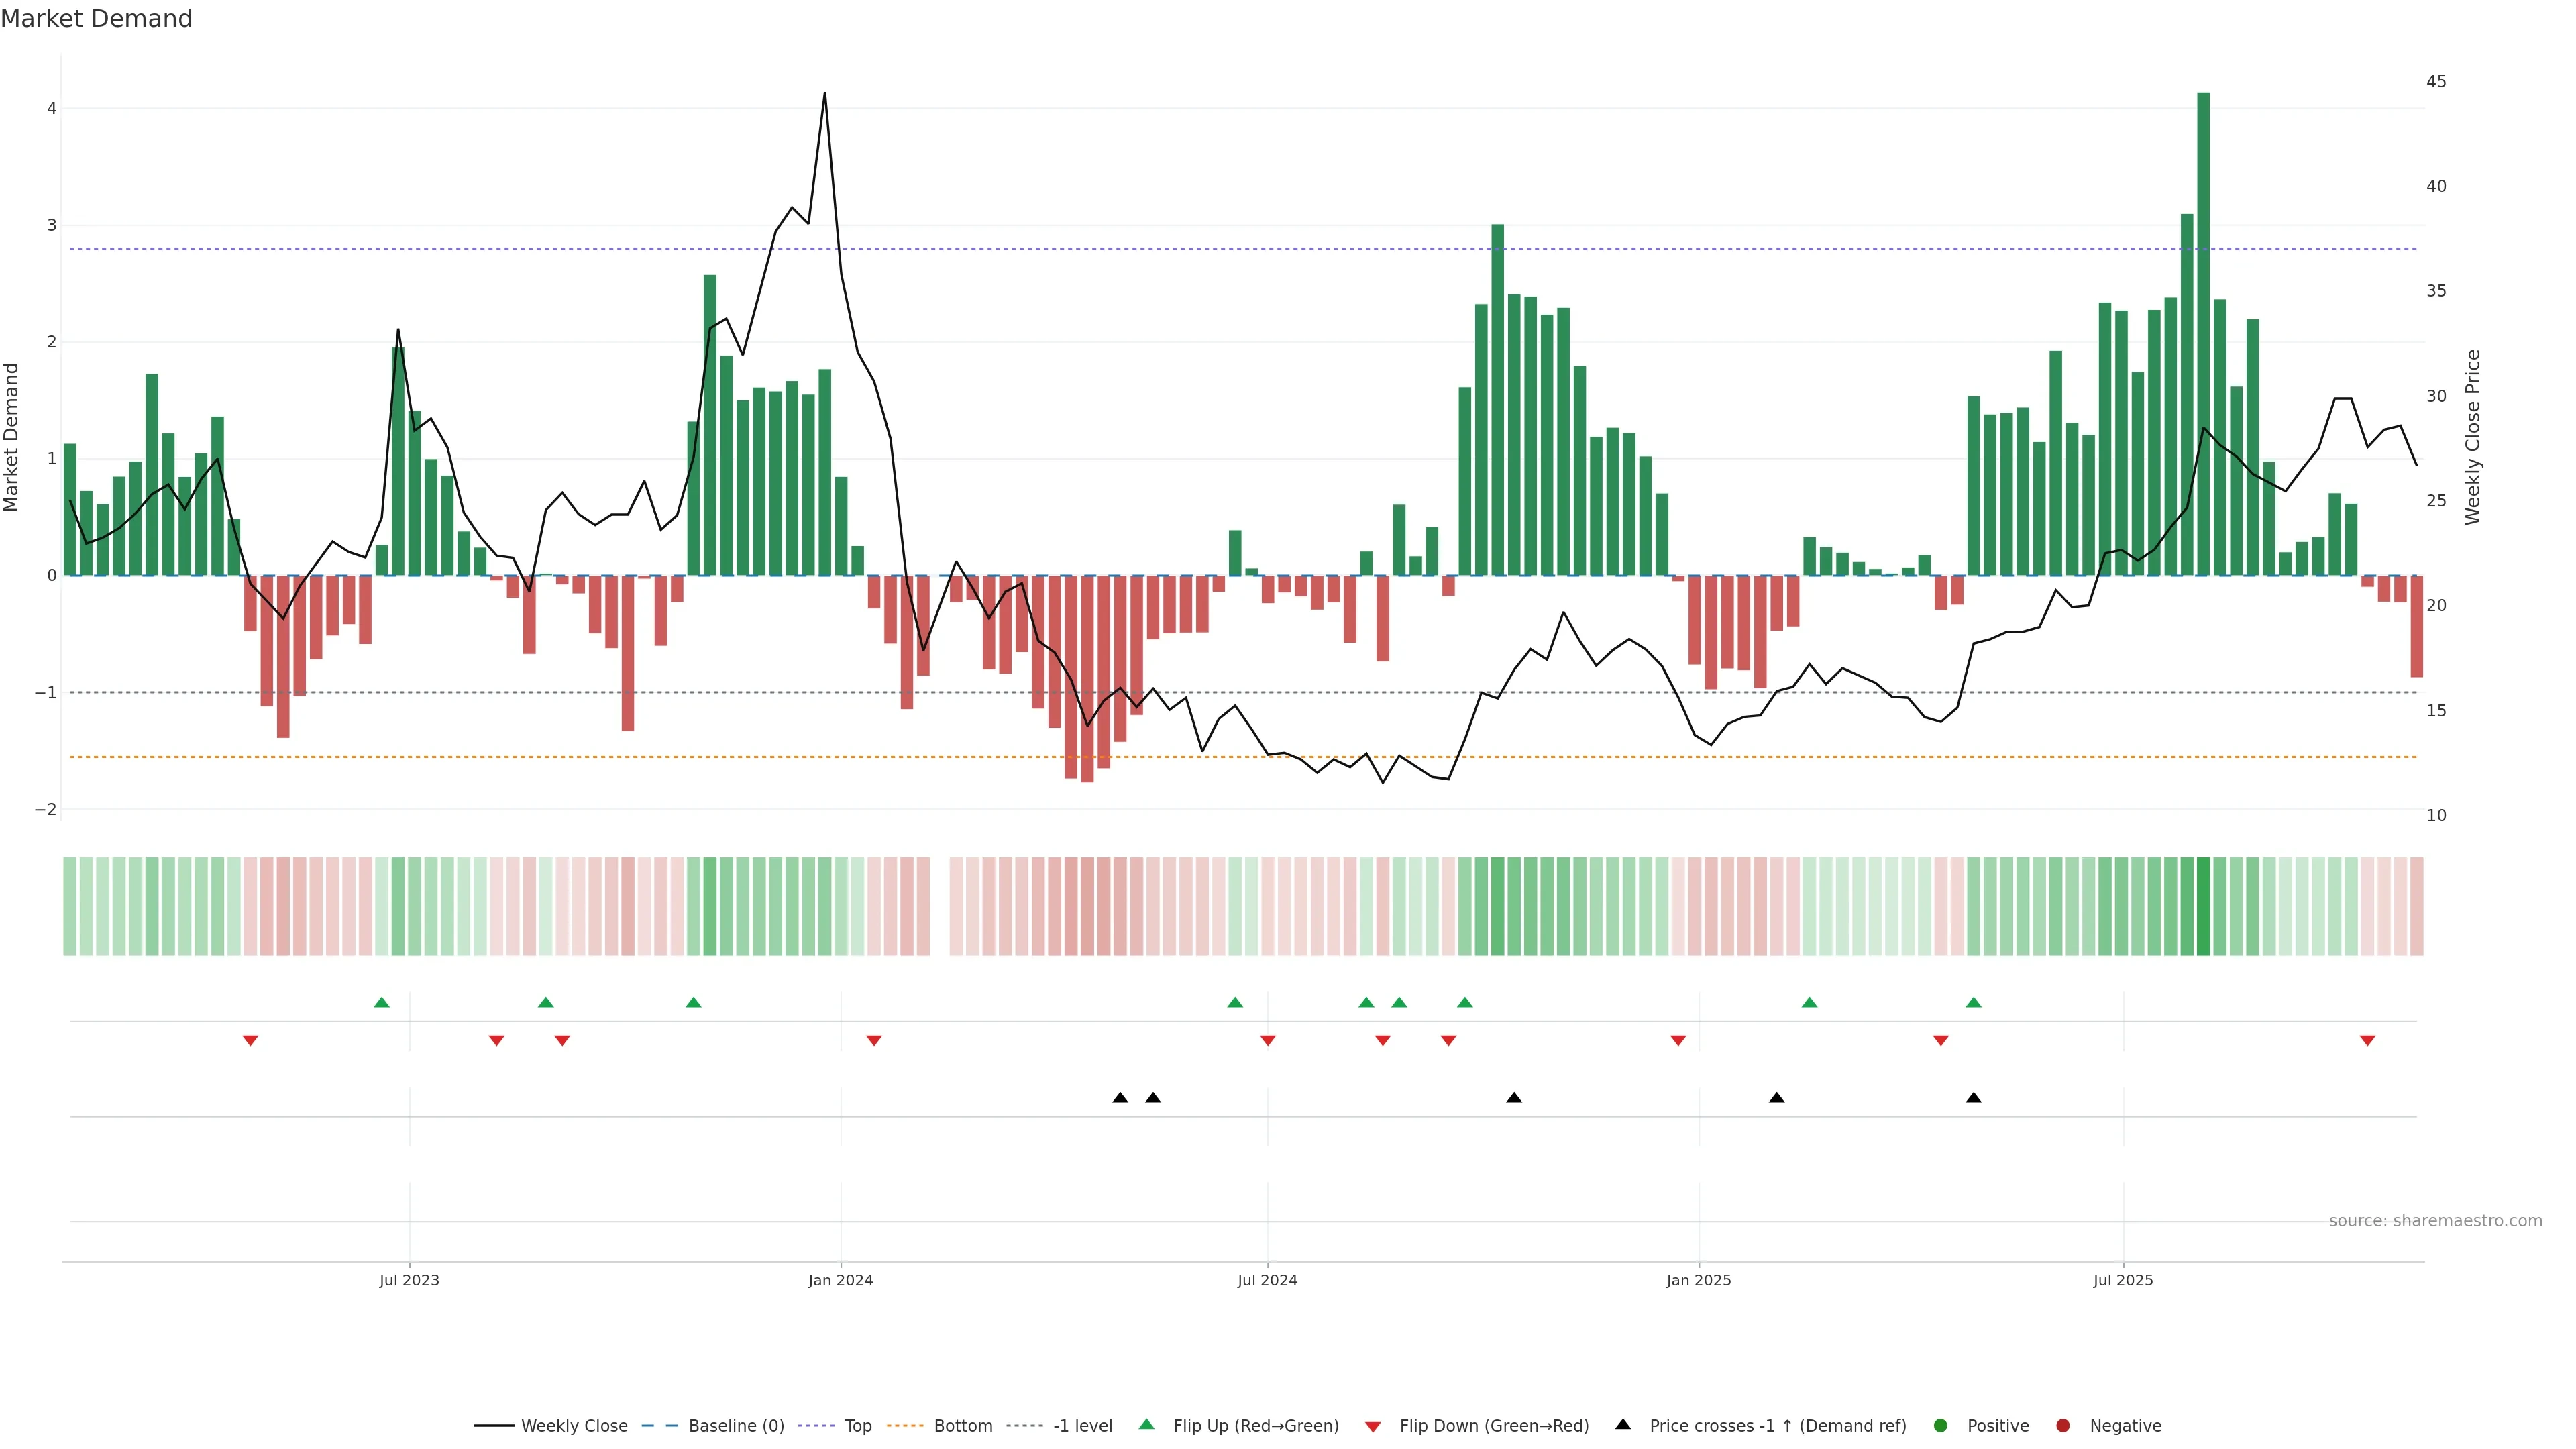Hide the Top dotted line via legend
The width and height of the screenshot is (2576, 1449).
point(857,1425)
